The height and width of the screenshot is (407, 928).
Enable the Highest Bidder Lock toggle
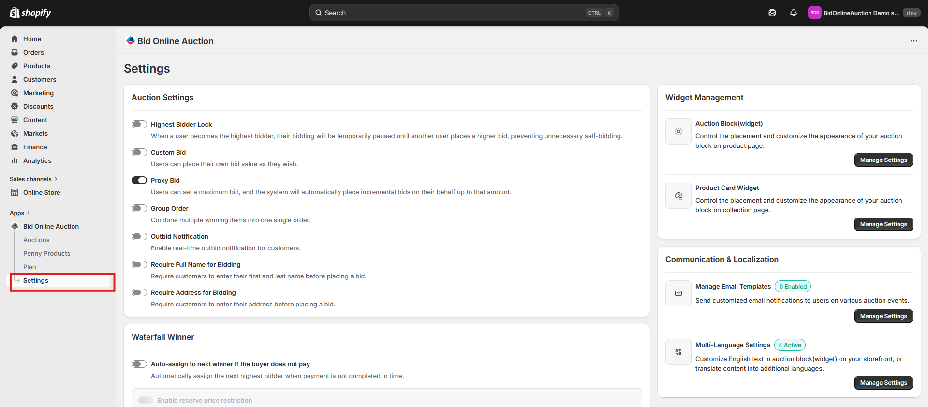(139, 124)
